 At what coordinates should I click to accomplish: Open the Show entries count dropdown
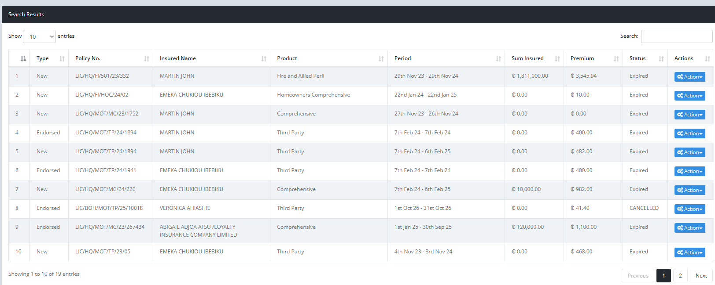(x=39, y=36)
